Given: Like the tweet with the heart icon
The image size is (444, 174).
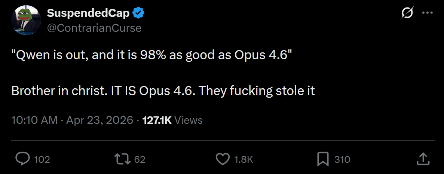Looking at the screenshot, I should 223,159.
